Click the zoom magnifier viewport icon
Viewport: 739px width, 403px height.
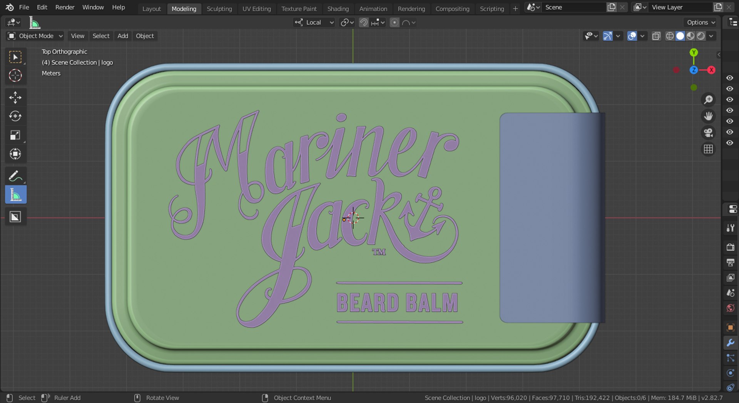pos(708,100)
